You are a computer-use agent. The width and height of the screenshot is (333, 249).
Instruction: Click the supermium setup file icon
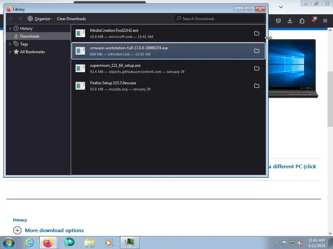80,68
